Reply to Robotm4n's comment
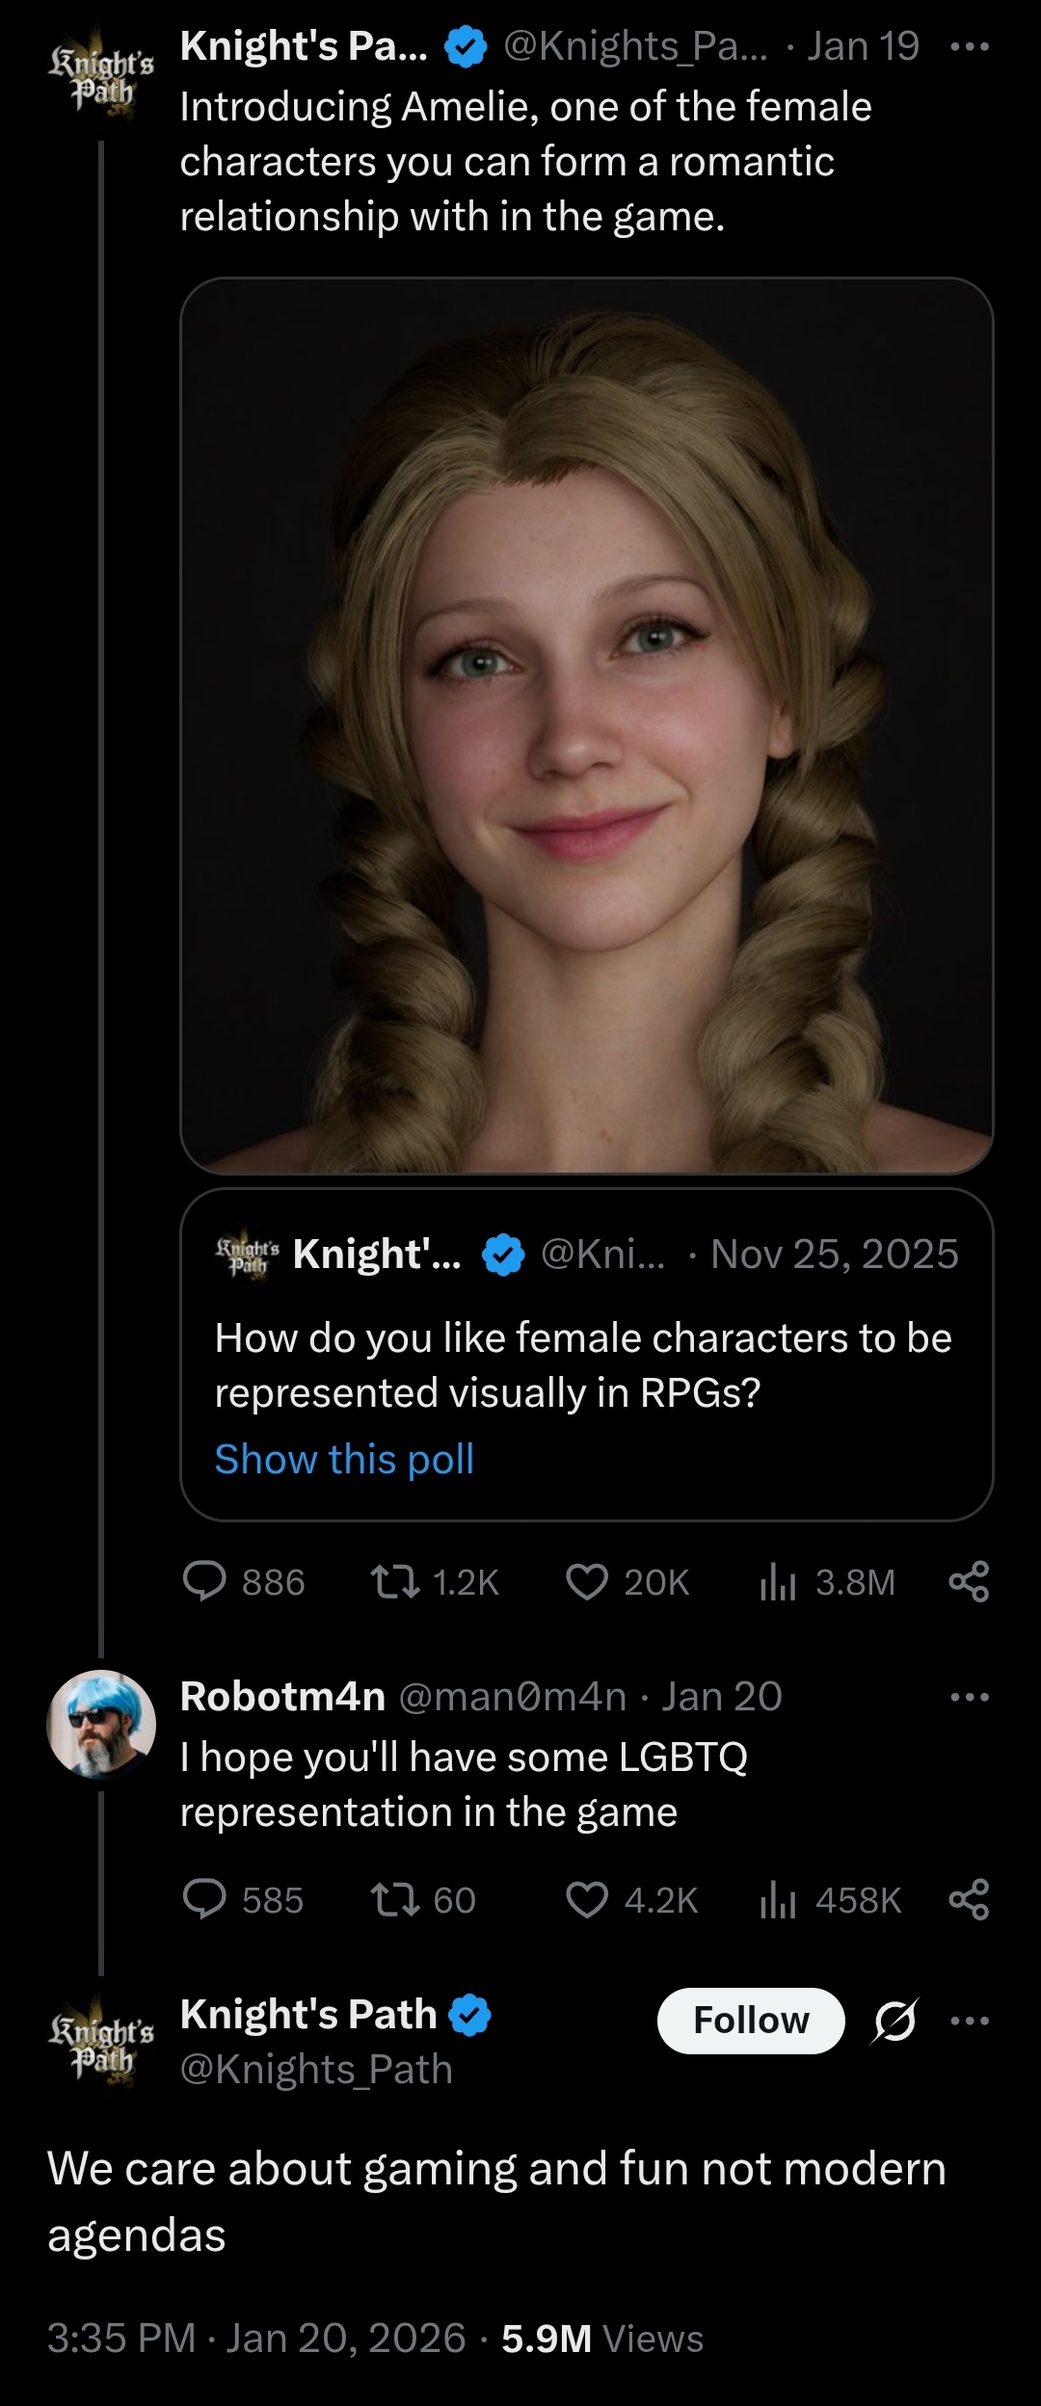Image resolution: width=1041 pixels, height=2406 pixels. [x=204, y=1899]
